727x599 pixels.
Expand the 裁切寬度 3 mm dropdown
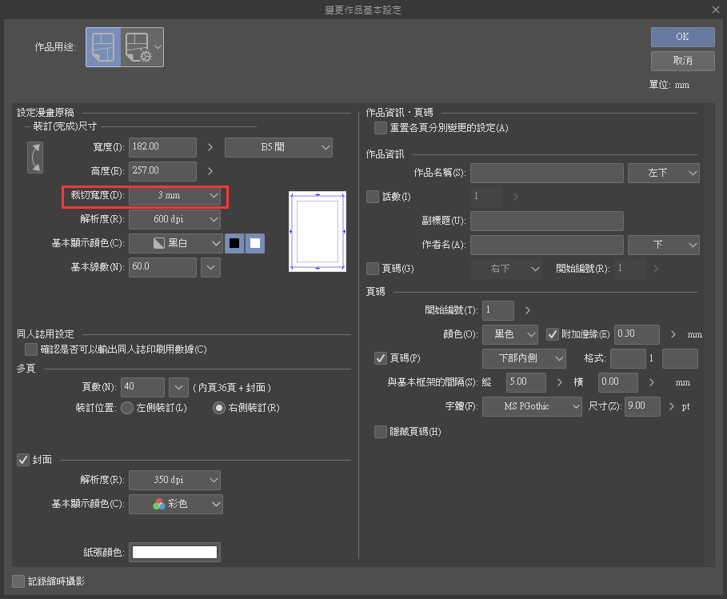(x=174, y=195)
